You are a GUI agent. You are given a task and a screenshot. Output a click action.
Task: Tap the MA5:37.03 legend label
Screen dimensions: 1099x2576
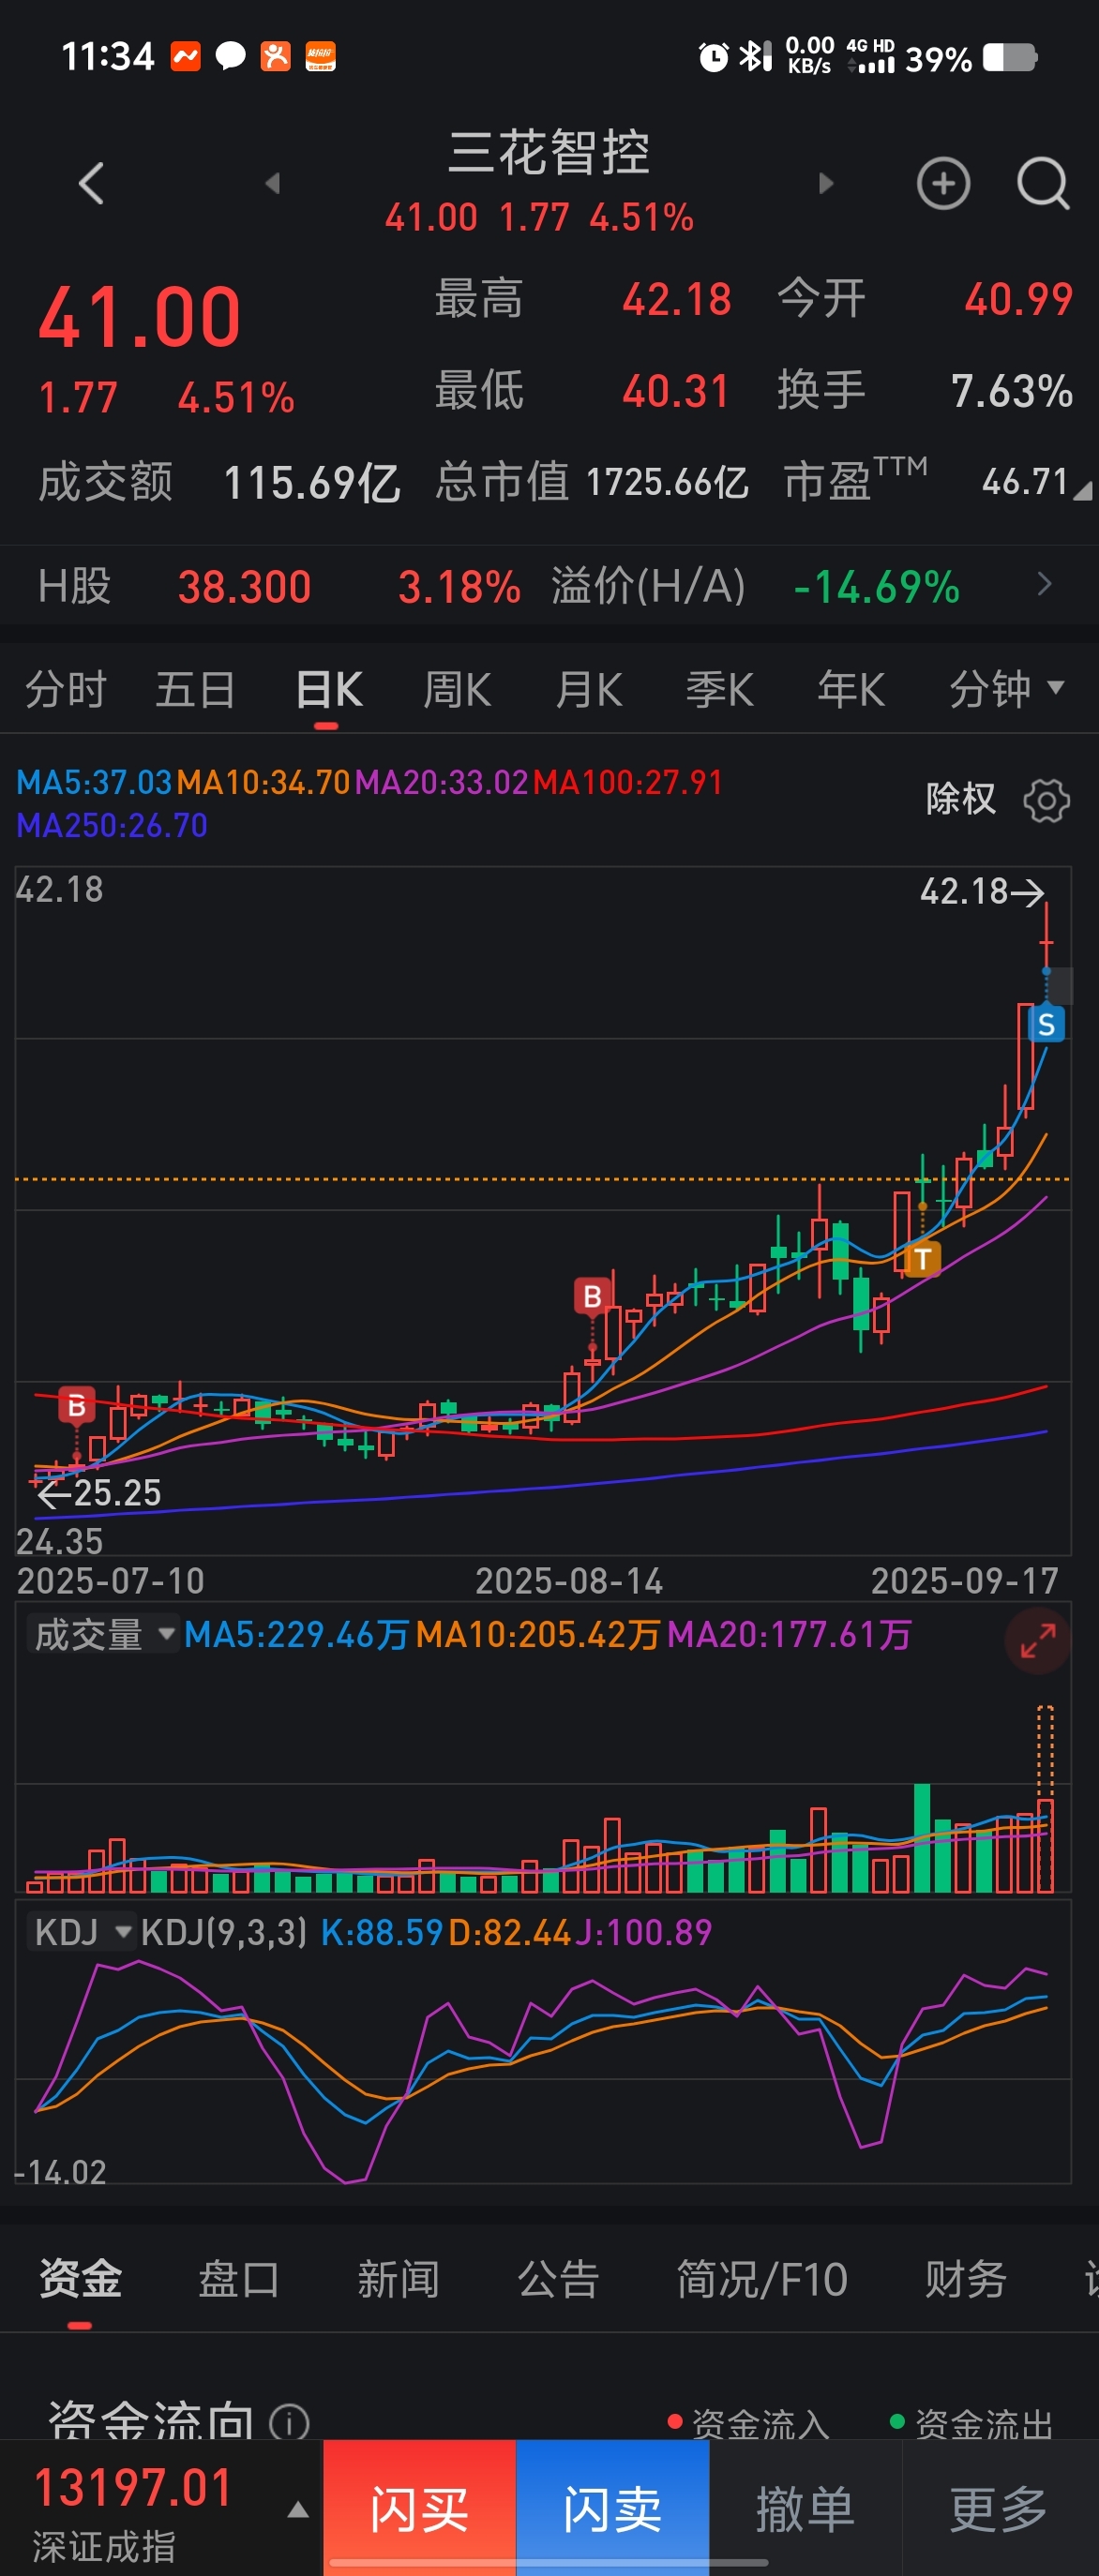coord(94,782)
